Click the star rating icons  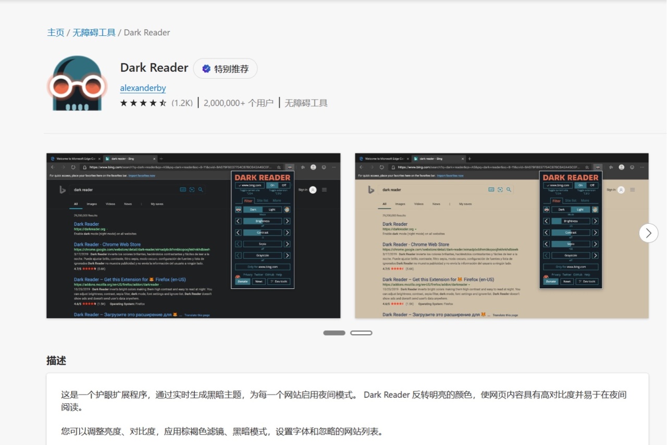pyautogui.click(x=143, y=103)
